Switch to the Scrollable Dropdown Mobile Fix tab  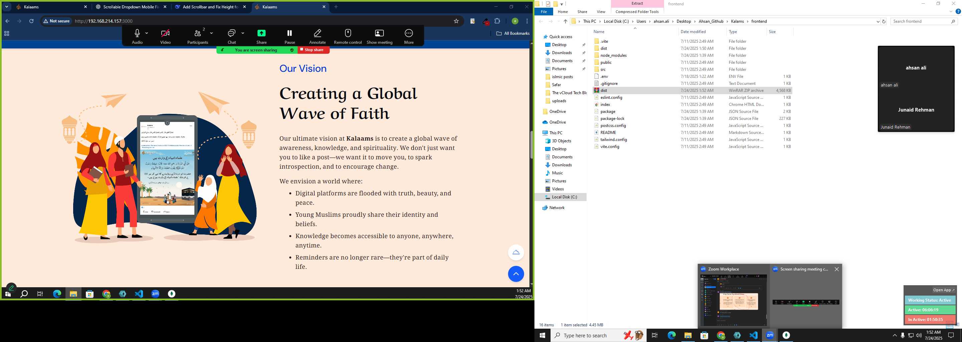tap(131, 7)
